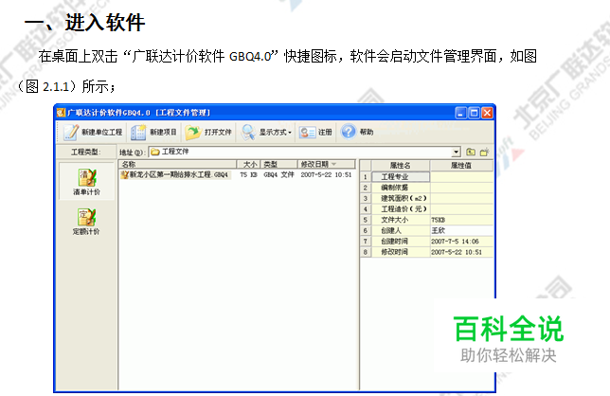Click the 工程造价(元) property row
This screenshot has height=396, width=610.
pyautogui.click(x=427, y=208)
